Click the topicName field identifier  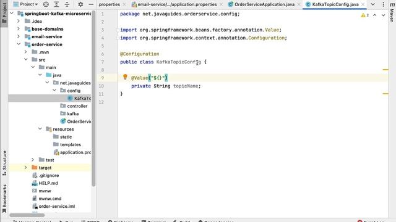[186, 86]
